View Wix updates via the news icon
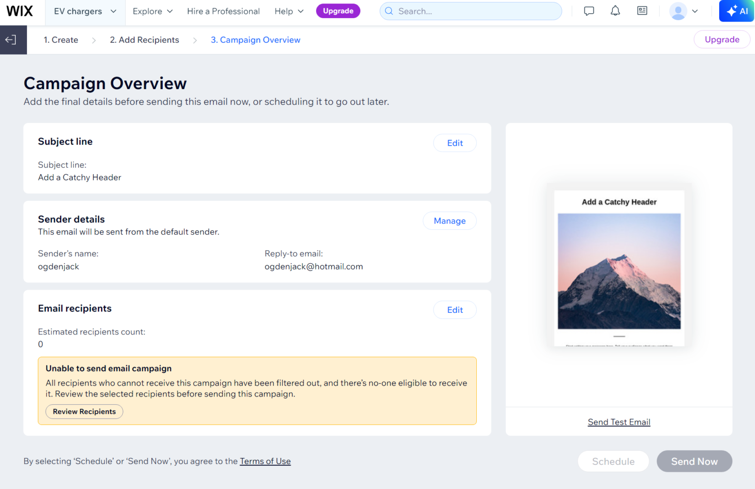 pyautogui.click(x=642, y=10)
